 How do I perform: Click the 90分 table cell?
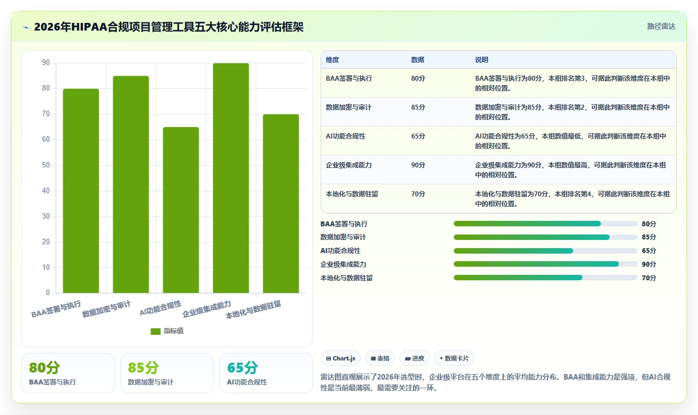(x=418, y=165)
